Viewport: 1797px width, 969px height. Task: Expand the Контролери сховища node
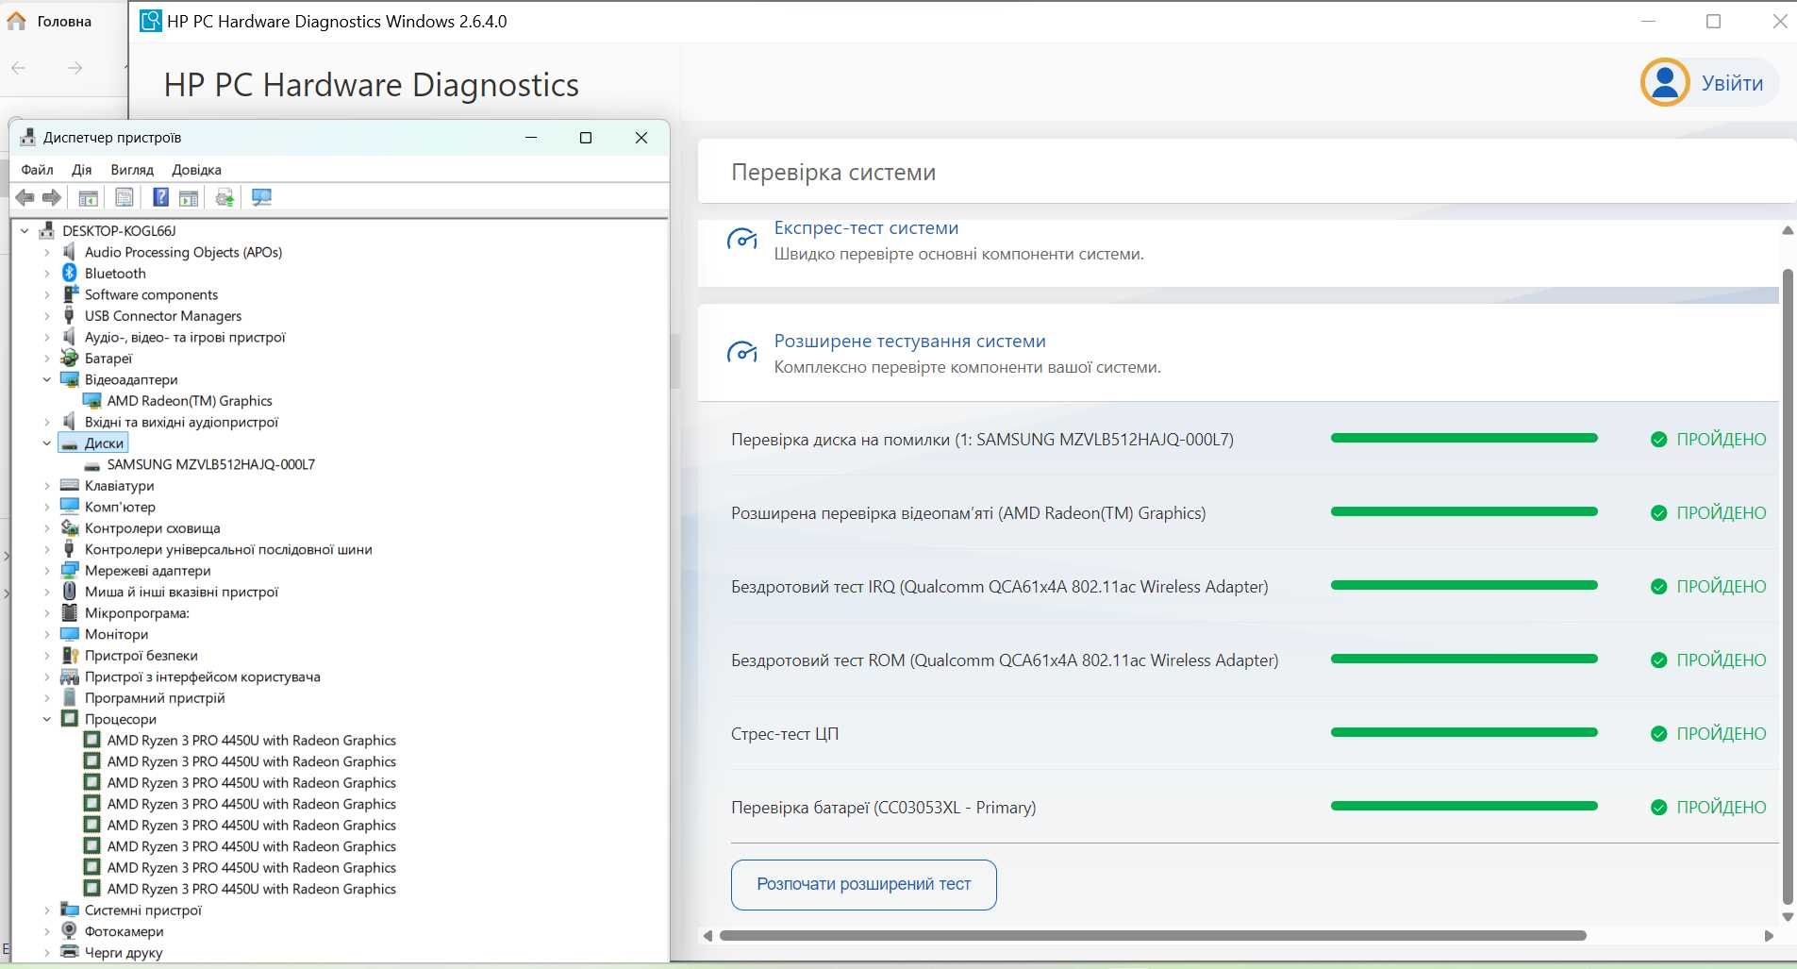(x=47, y=527)
